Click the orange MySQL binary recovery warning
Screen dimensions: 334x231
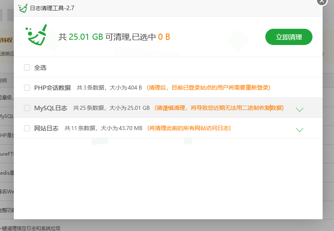click(x=219, y=108)
